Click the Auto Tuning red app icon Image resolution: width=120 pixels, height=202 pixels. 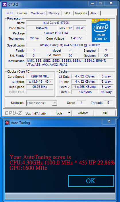click(x=7, y=123)
